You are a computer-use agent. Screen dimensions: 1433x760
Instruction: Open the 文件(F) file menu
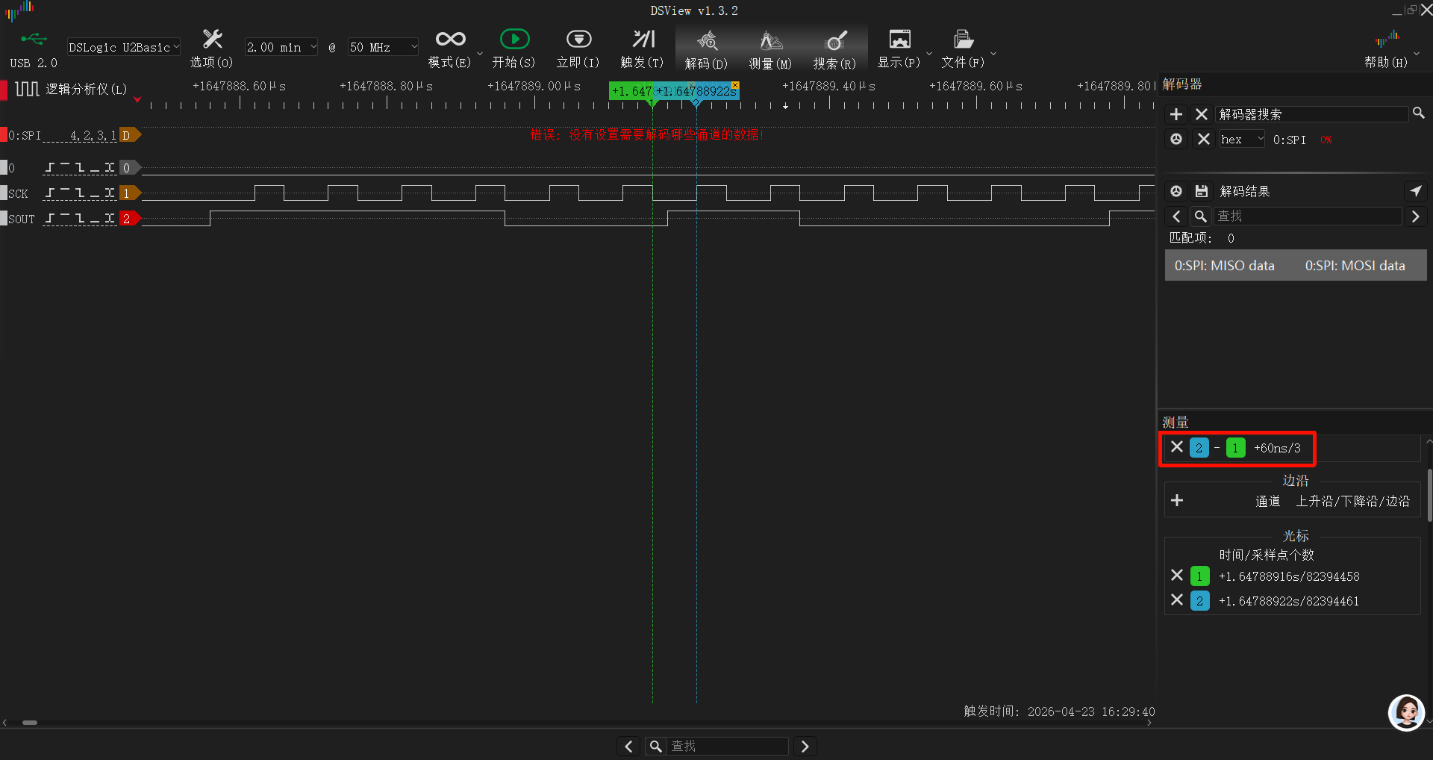pos(963,47)
